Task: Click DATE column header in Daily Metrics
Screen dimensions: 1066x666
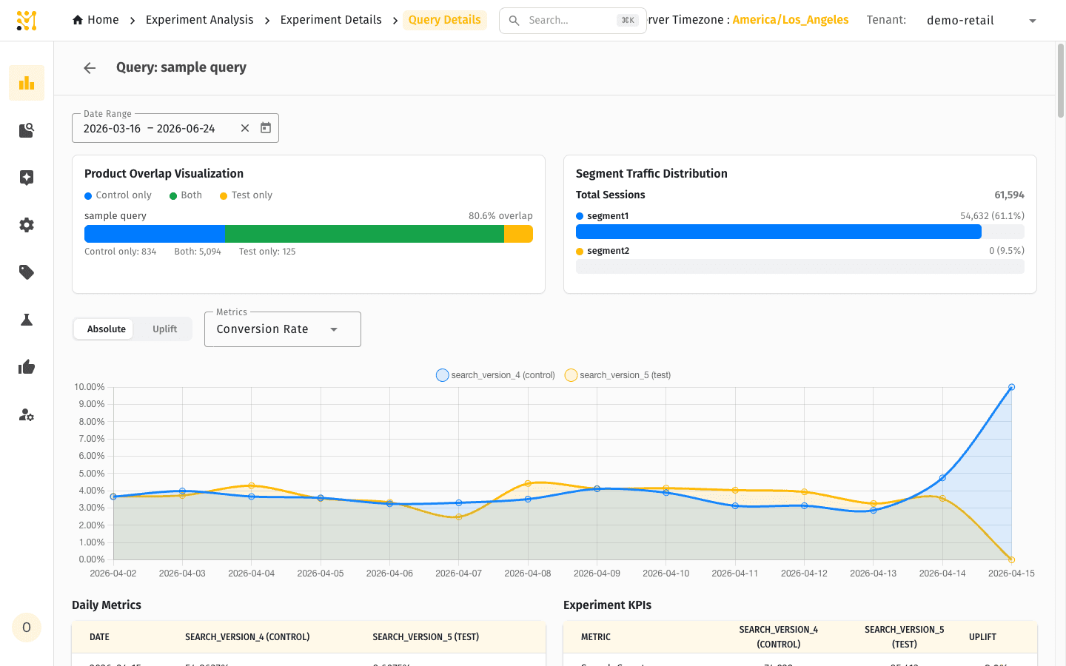Action: tap(99, 637)
